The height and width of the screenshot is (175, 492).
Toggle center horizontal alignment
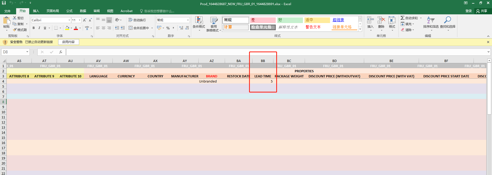[x=104, y=28]
